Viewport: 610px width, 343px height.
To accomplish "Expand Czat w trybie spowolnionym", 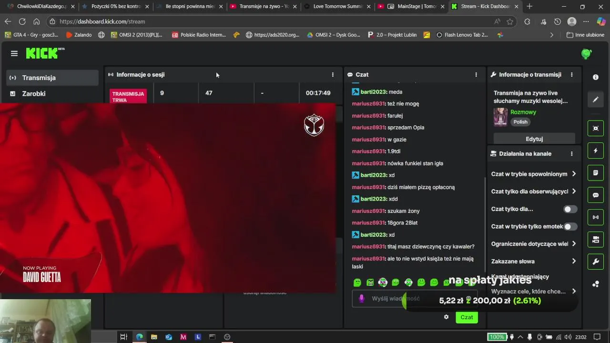I will coord(534,174).
